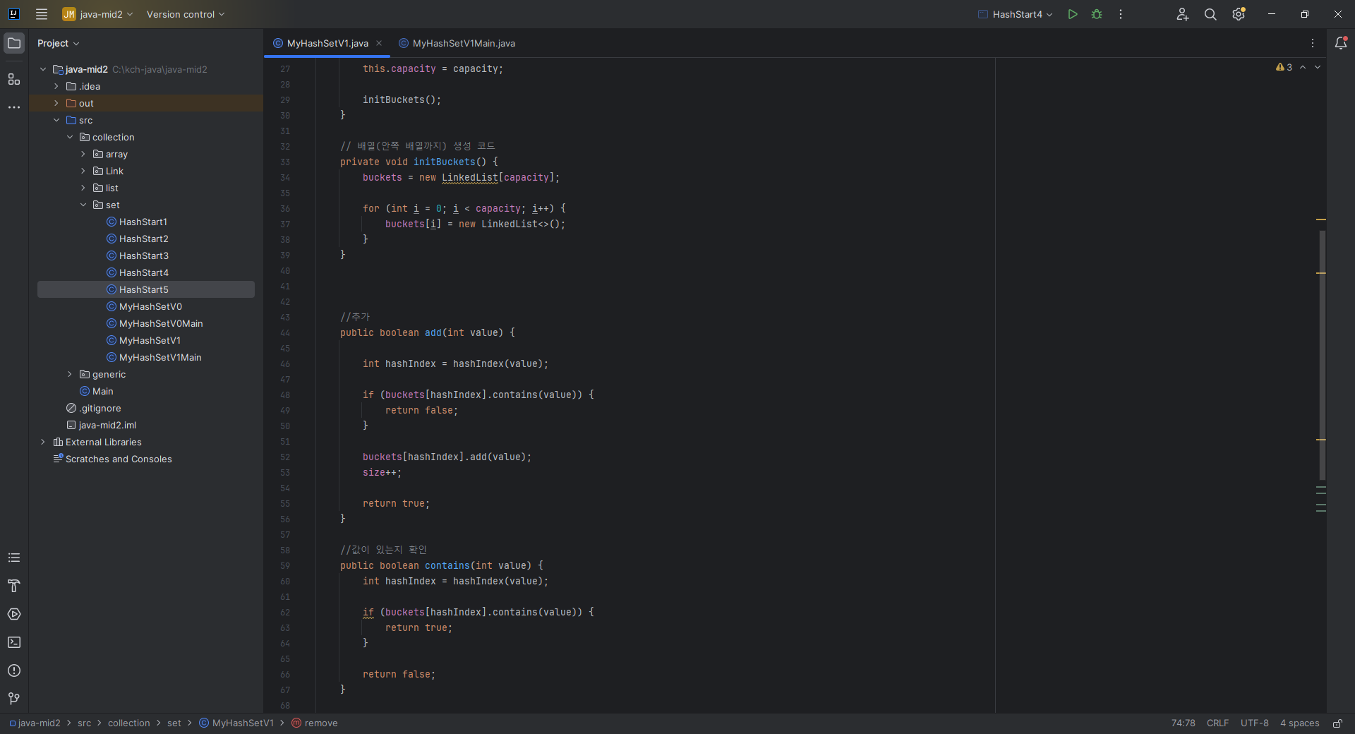This screenshot has height=734, width=1355.
Task: Collapse the src folder
Action: [x=56, y=120]
